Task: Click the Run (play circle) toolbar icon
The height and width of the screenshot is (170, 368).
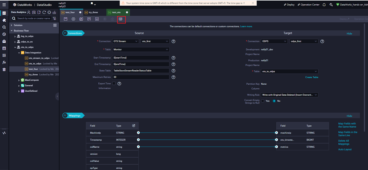Action: pyautogui.click(x=74, y=19)
